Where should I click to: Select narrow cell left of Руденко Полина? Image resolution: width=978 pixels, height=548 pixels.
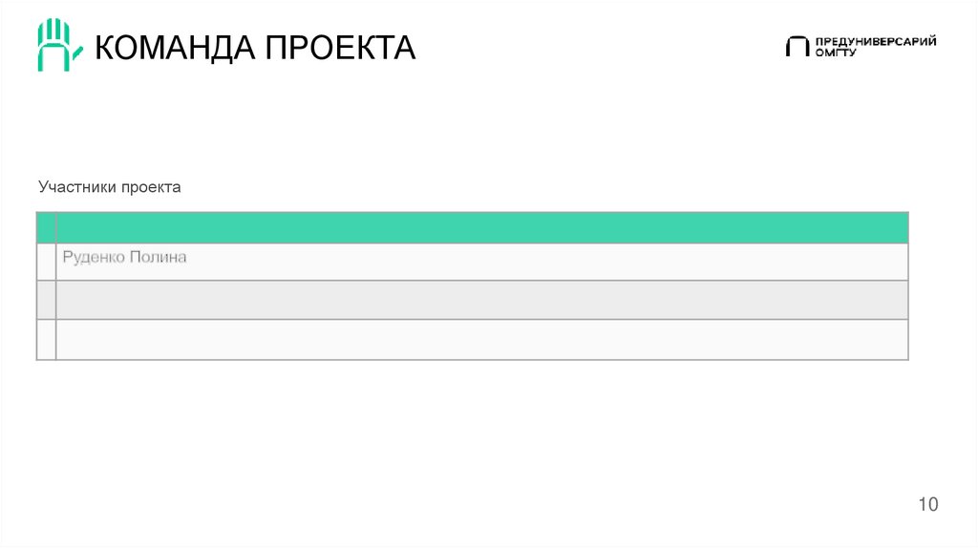point(46,262)
